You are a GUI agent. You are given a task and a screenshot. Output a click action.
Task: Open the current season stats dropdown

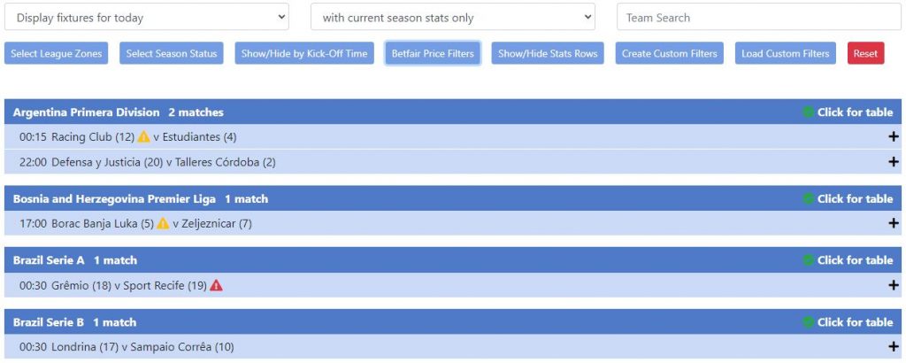point(452,18)
